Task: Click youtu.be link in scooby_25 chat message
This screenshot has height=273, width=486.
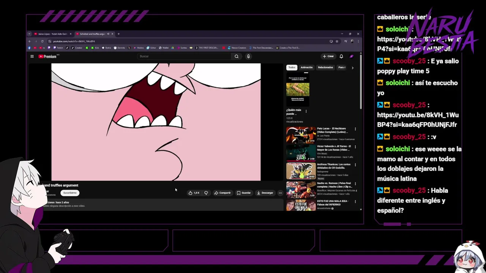Action: pyautogui.click(x=418, y=120)
